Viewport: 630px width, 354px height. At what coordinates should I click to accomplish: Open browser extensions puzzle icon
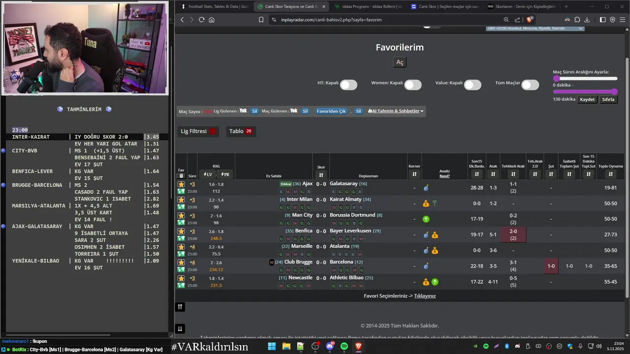click(x=577, y=20)
